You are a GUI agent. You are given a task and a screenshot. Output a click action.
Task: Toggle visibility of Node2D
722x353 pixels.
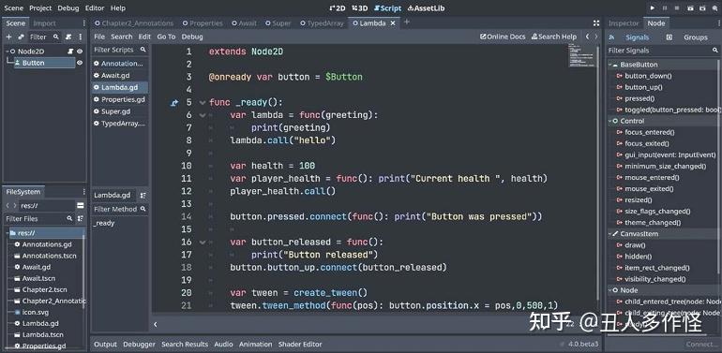pos(80,51)
